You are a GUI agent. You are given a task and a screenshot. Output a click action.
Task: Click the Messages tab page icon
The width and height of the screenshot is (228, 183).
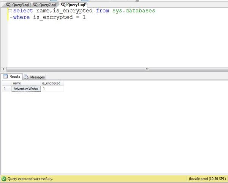pos(27,77)
